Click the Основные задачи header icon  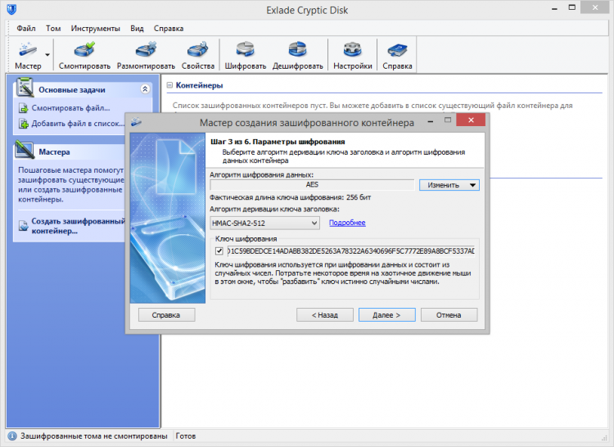coord(25,88)
